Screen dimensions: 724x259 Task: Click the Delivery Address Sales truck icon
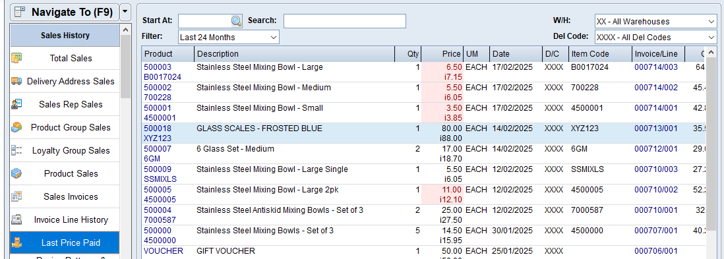(16, 81)
